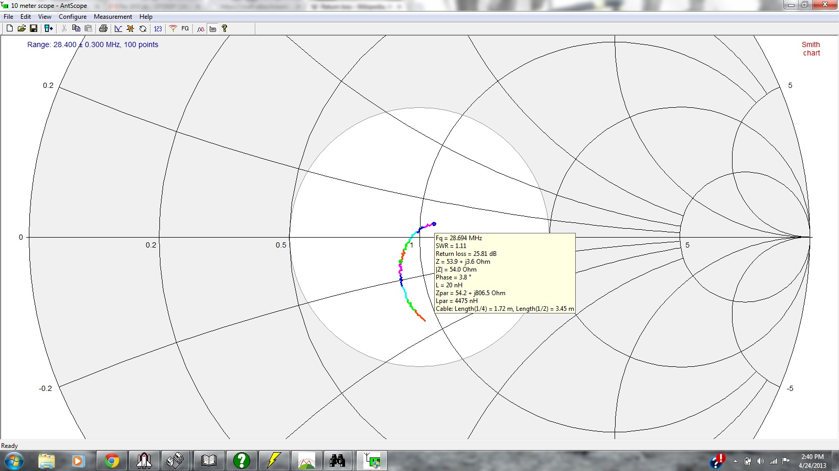Viewport: 839px width, 471px height.
Task: Click the Paste clipboard icon
Action: click(88, 29)
